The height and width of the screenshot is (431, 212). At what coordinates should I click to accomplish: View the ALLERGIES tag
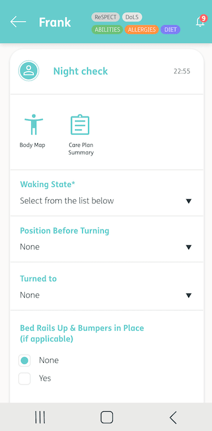click(142, 30)
